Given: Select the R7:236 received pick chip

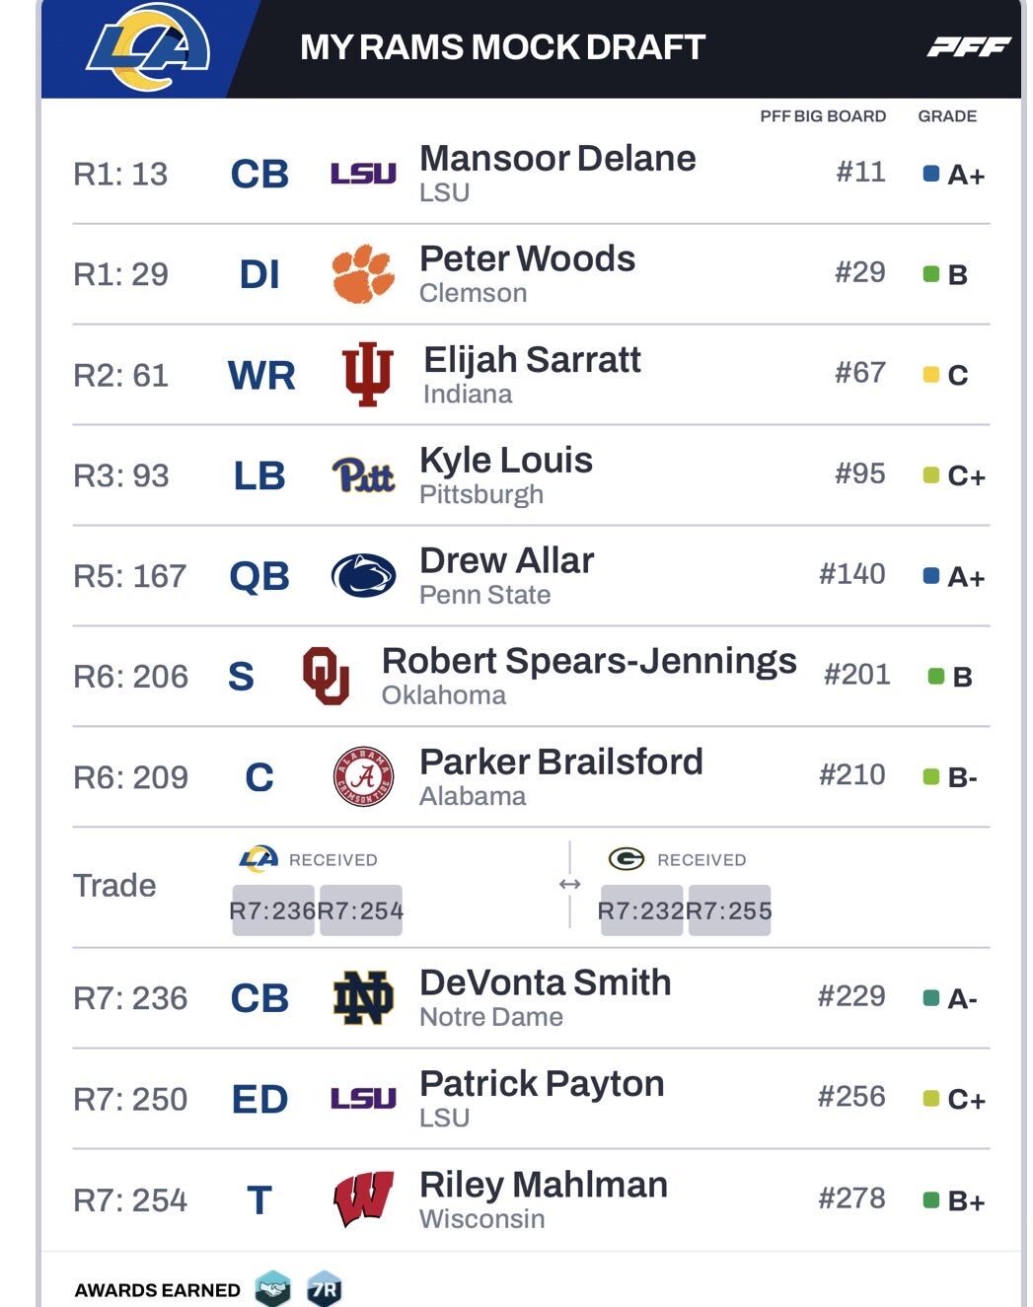Looking at the screenshot, I should point(272,910).
